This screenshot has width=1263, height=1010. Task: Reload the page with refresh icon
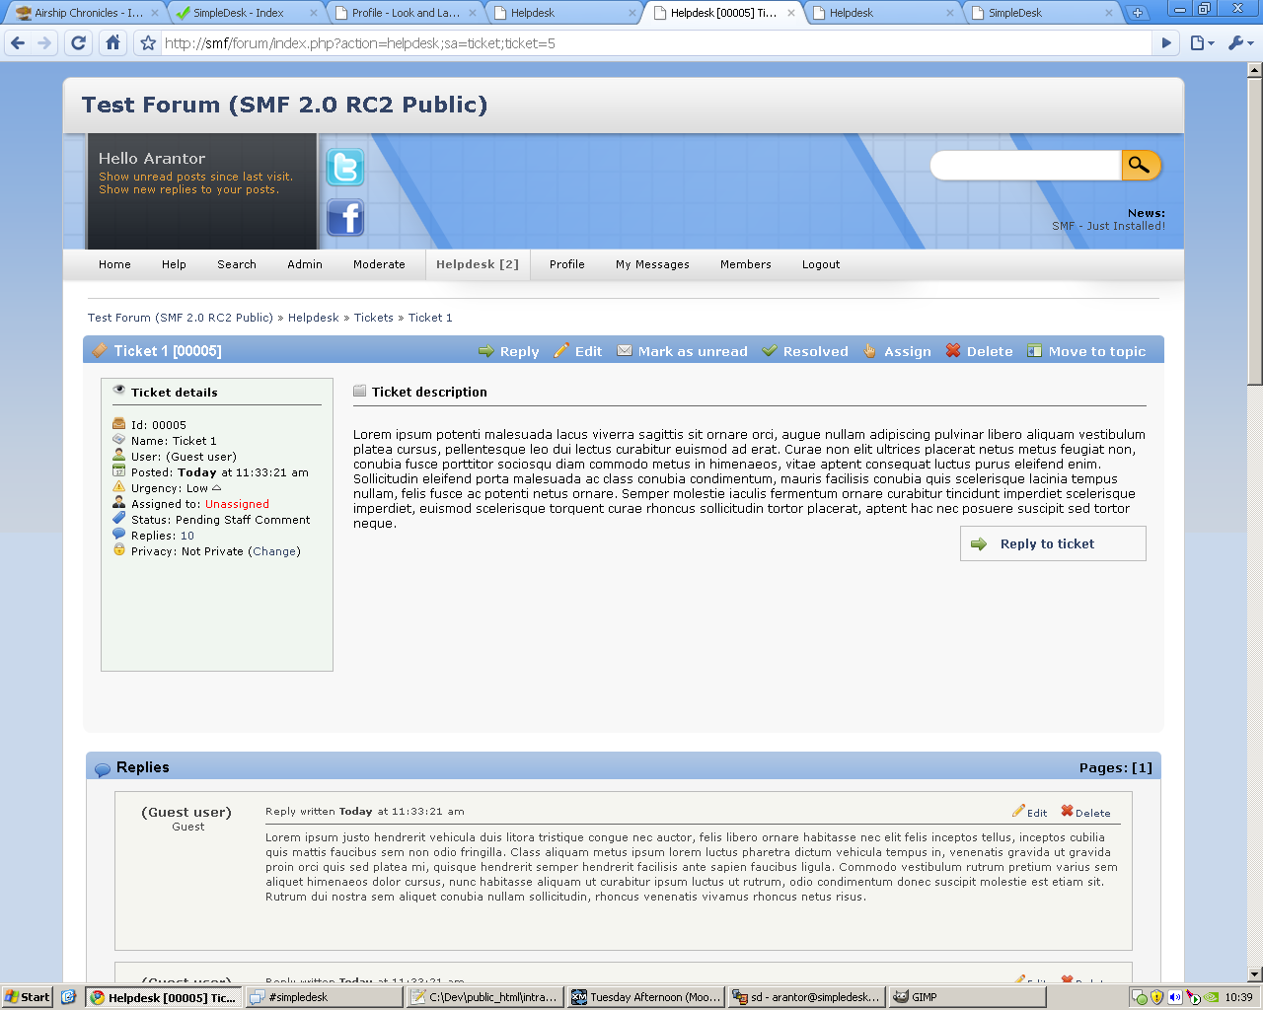[79, 43]
